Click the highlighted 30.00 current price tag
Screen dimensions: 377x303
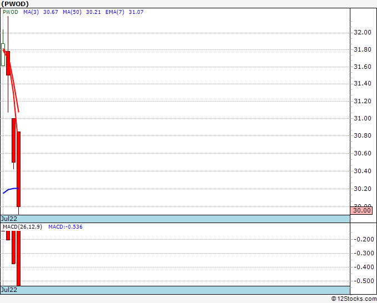pos(361,210)
